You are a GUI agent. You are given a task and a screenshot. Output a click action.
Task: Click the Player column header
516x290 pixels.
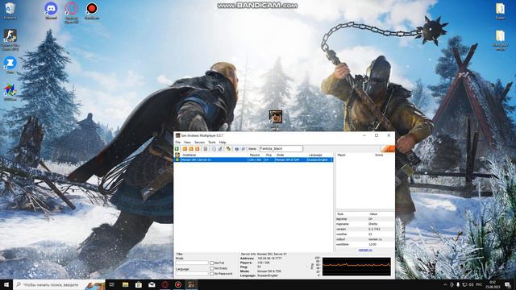pos(355,155)
